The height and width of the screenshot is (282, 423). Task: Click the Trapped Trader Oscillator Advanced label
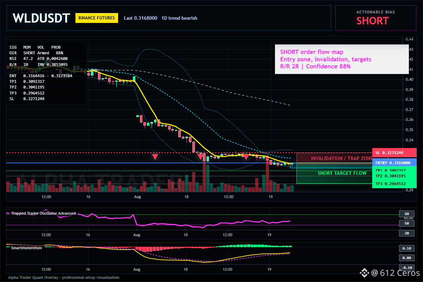pyautogui.click(x=43, y=213)
